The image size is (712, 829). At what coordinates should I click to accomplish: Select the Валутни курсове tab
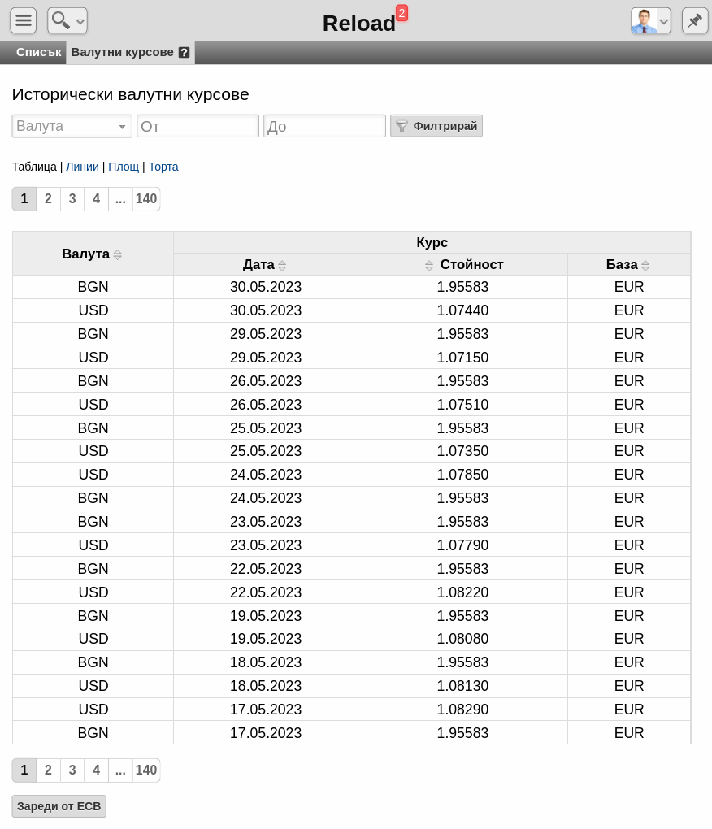click(x=123, y=52)
